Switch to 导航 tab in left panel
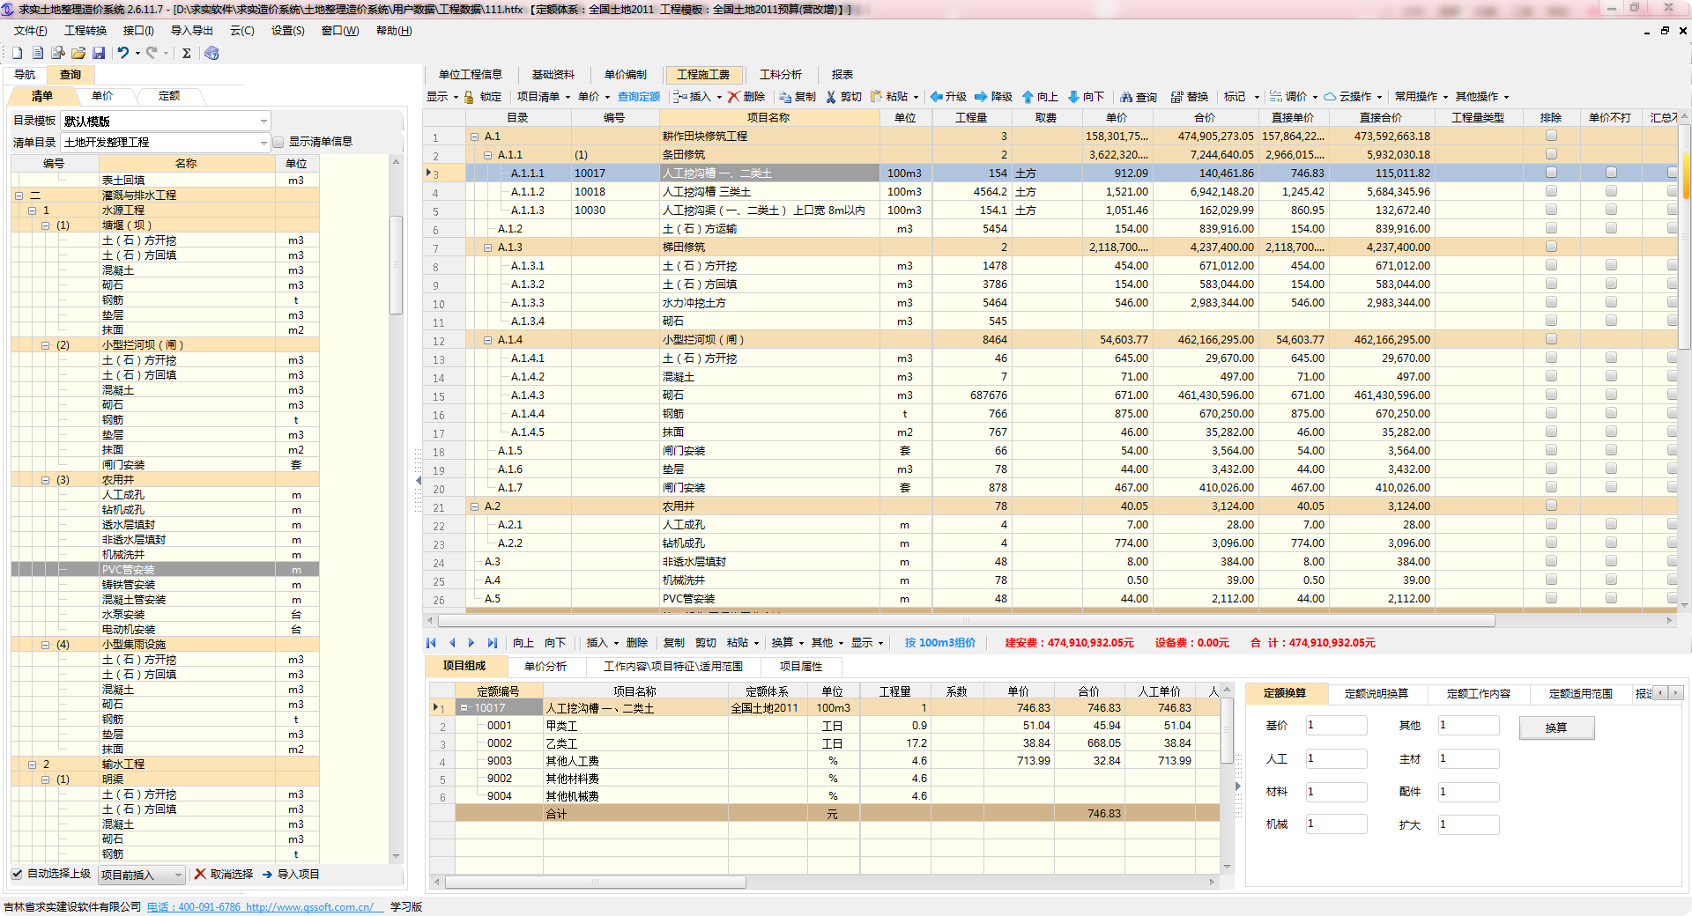 [25, 75]
